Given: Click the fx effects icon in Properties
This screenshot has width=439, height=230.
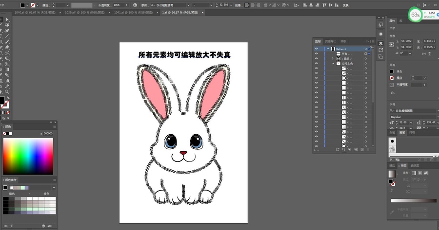Looking at the screenshot, I should pyautogui.click(x=393, y=92).
